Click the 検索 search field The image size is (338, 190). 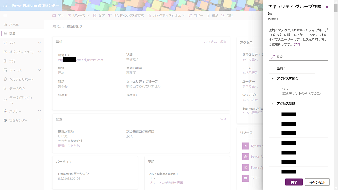click(299, 57)
